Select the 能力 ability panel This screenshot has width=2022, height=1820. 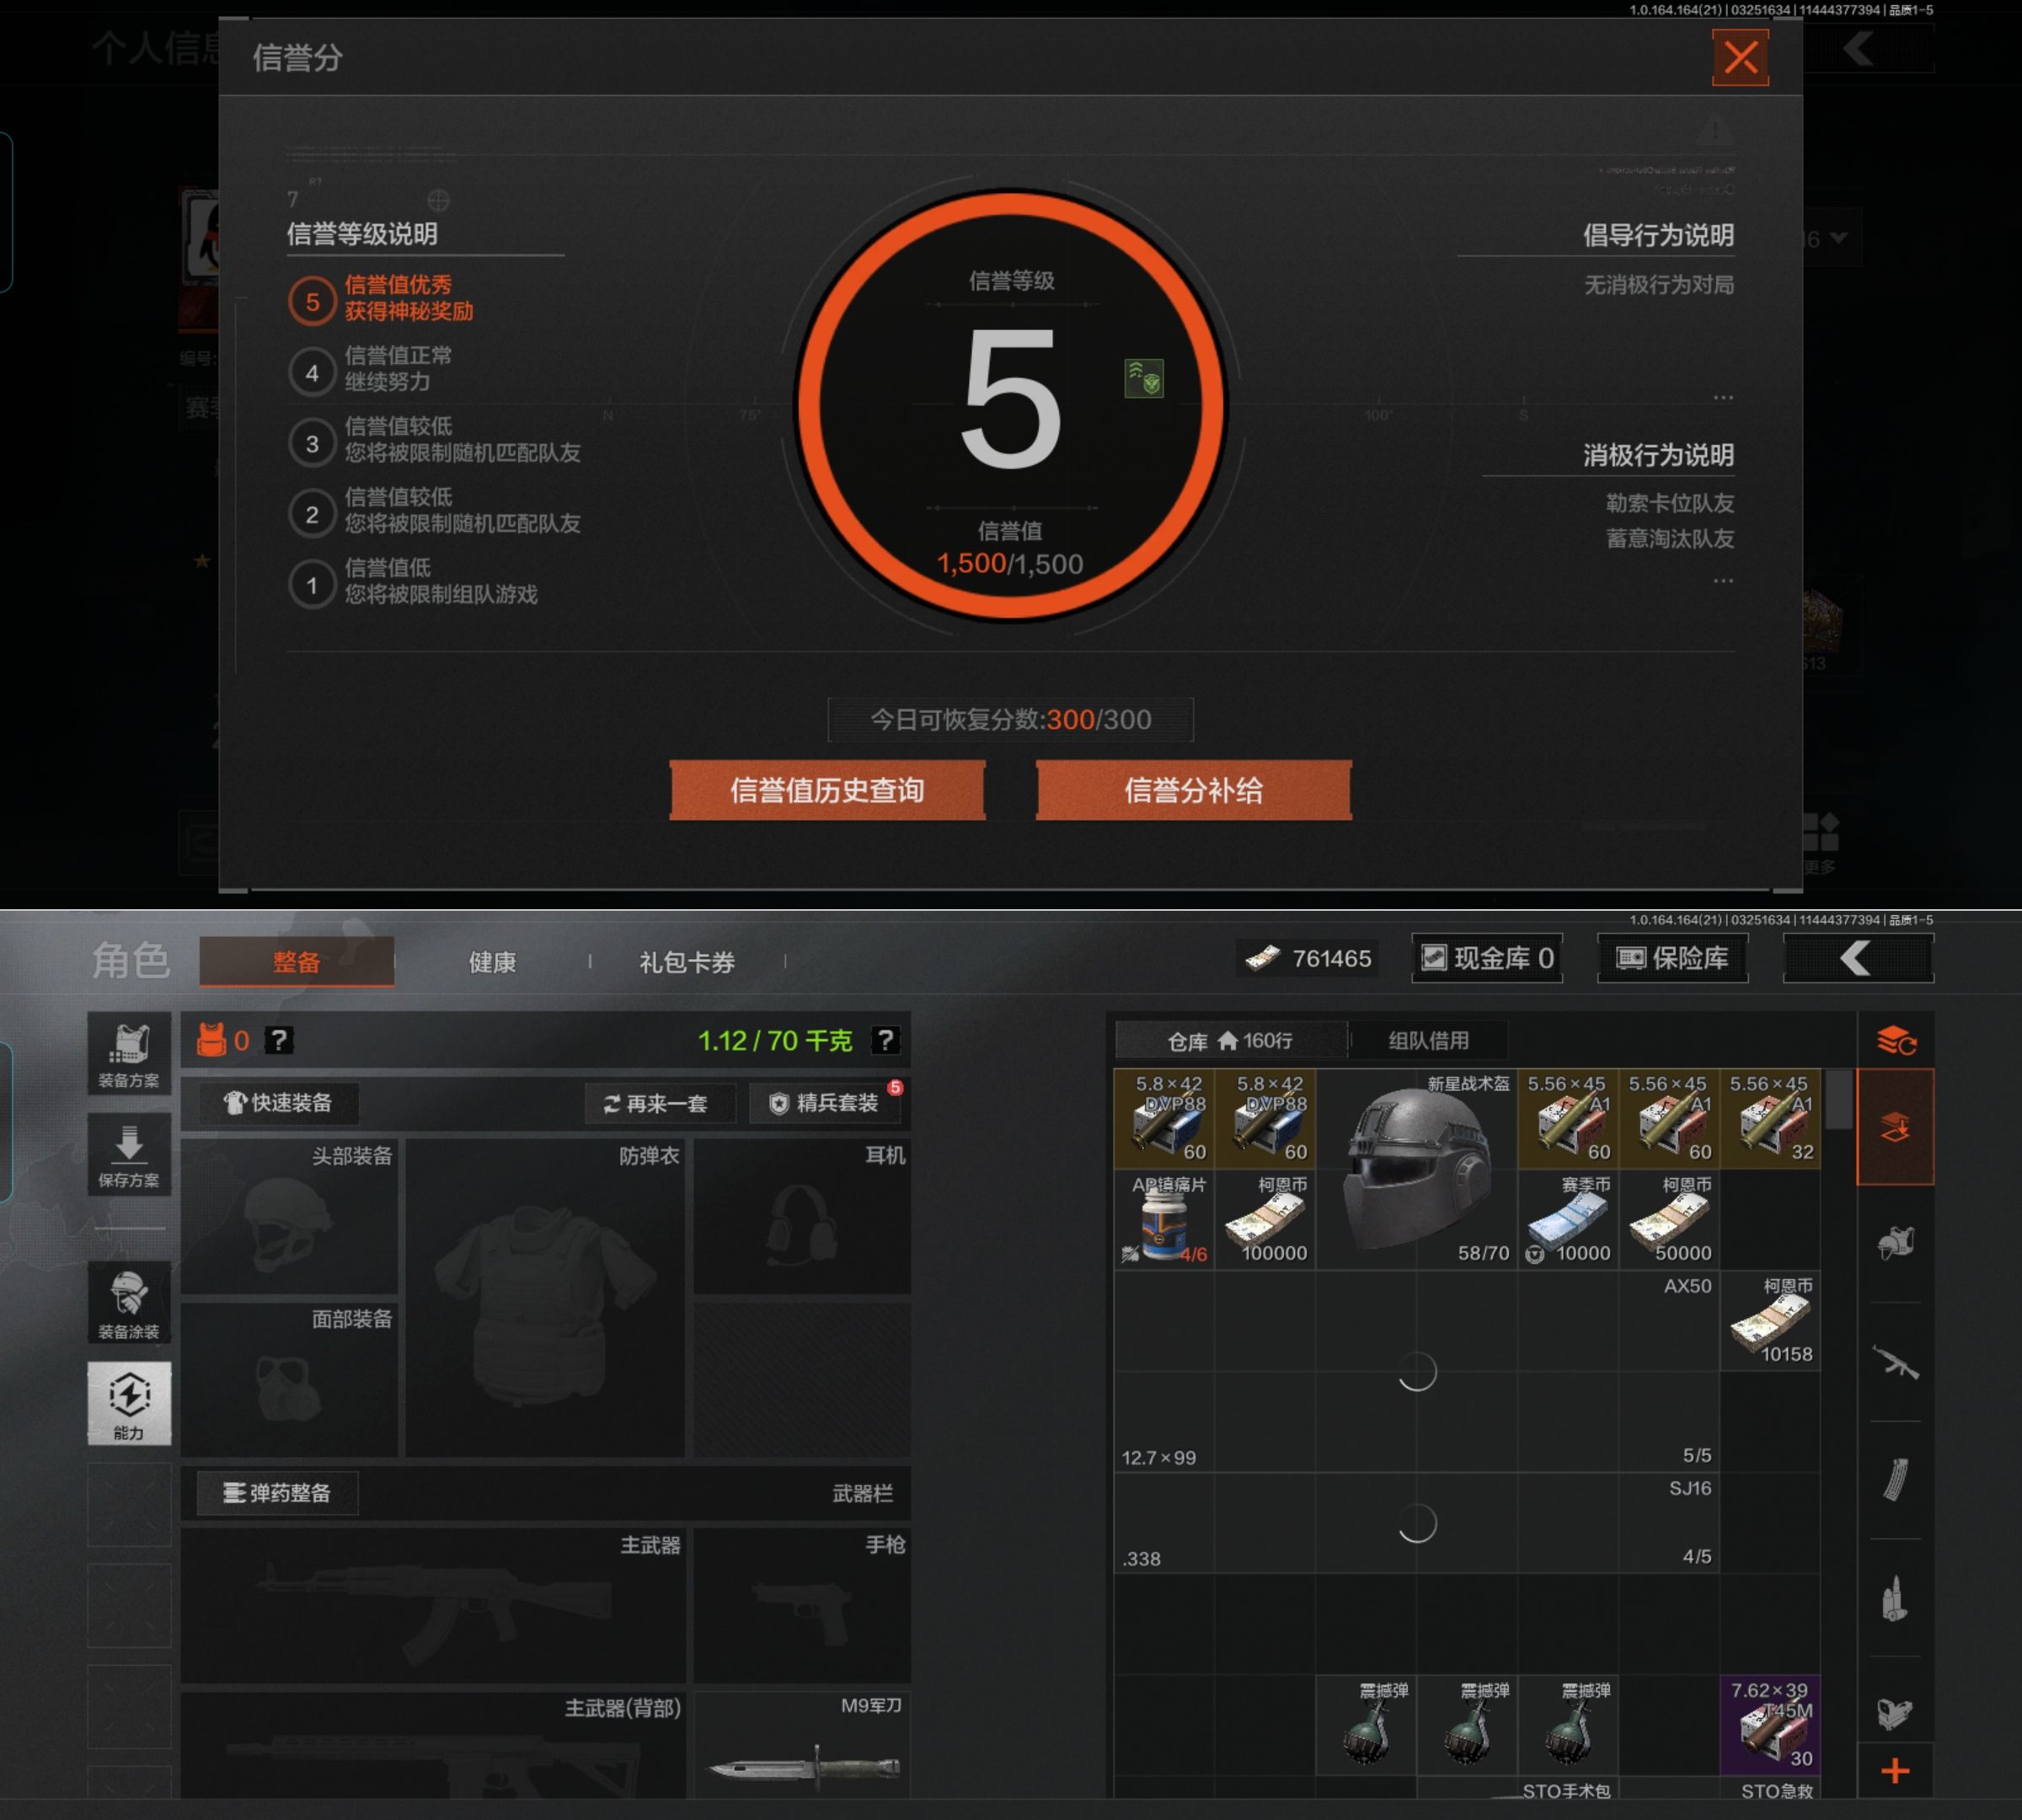(129, 1402)
